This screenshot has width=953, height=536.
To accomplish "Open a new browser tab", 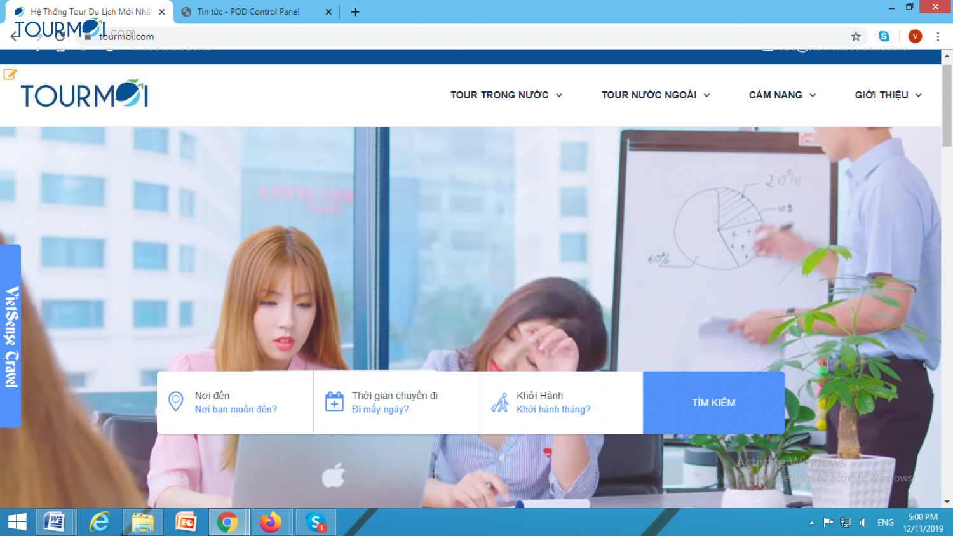I will [x=355, y=12].
